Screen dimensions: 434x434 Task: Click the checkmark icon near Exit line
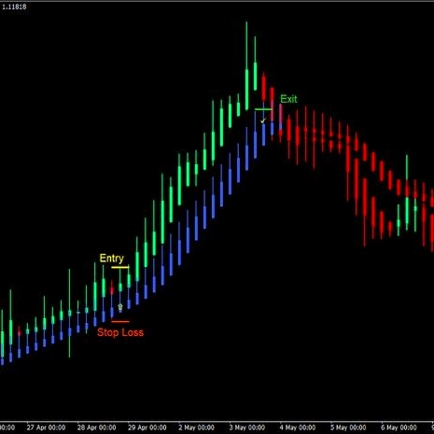click(x=263, y=119)
